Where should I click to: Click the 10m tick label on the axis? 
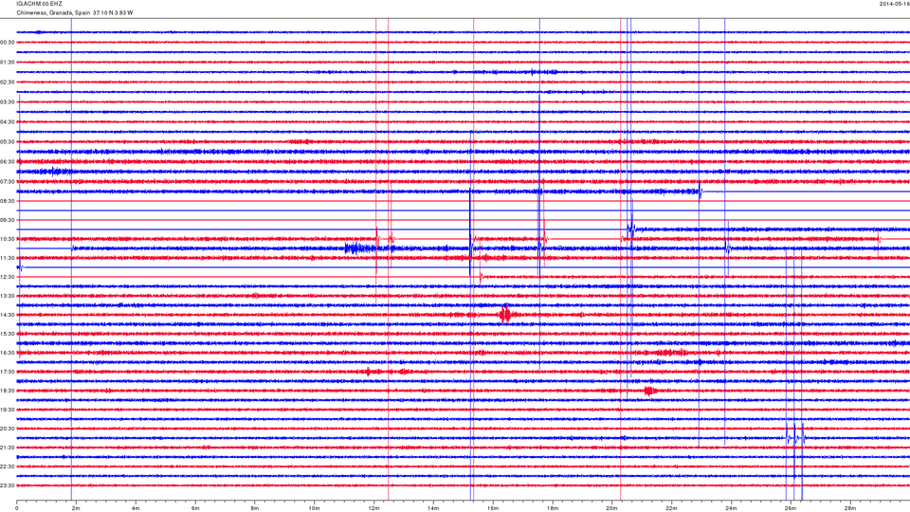point(314,508)
